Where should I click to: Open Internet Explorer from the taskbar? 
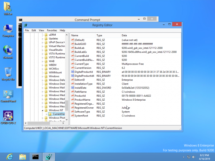click(10, 157)
